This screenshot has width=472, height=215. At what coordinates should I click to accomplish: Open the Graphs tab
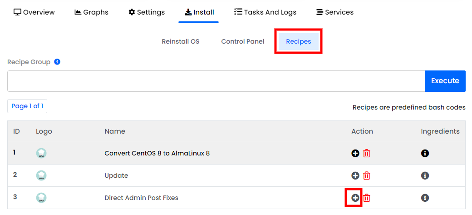coord(91,12)
